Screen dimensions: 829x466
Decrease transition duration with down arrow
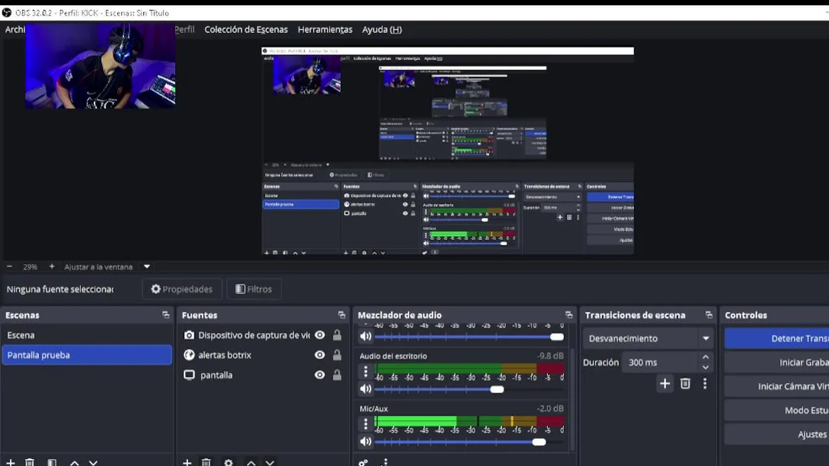[x=705, y=367]
